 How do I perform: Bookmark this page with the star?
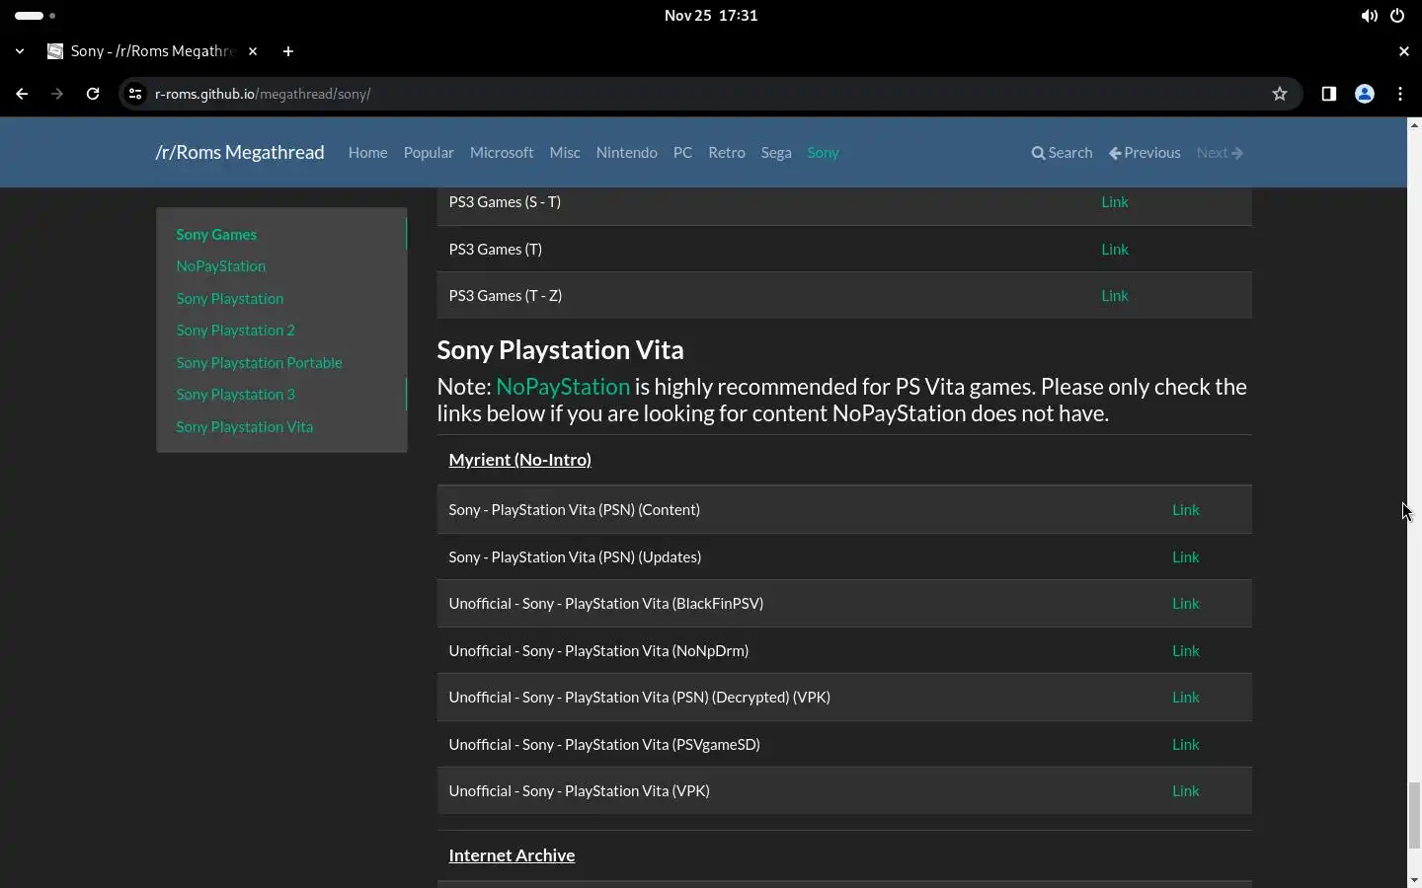point(1280,94)
